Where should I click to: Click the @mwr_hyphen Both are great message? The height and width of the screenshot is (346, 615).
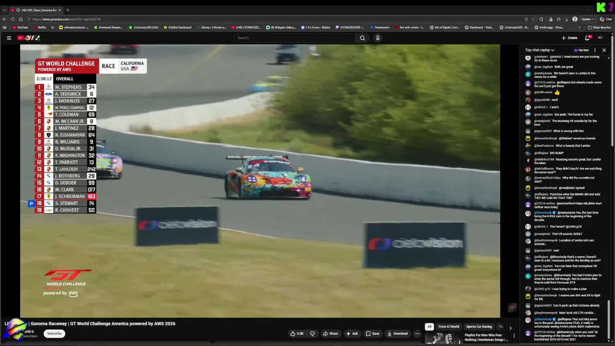point(553,67)
